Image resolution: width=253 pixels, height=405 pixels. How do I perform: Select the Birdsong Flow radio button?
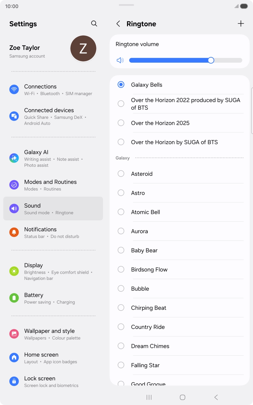(121, 269)
